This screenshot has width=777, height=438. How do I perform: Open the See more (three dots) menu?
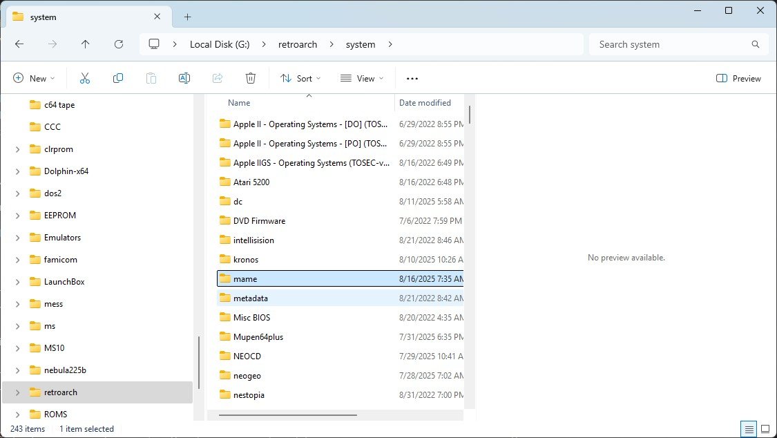(412, 78)
